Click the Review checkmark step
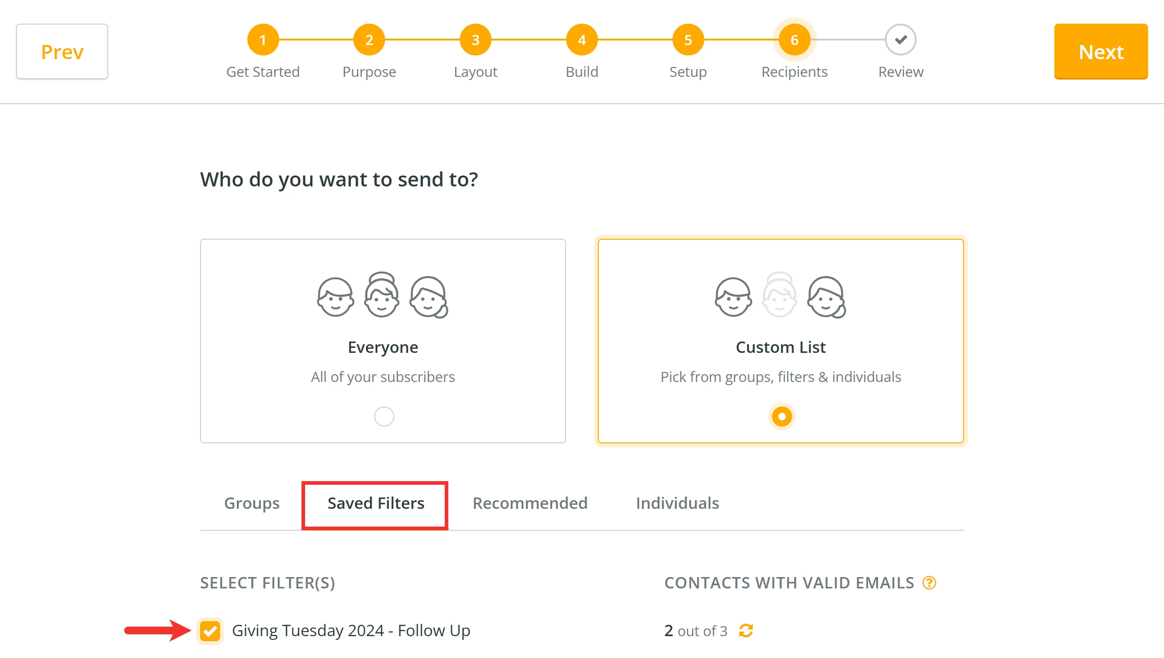This screenshot has height=658, width=1164. (900, 40)
